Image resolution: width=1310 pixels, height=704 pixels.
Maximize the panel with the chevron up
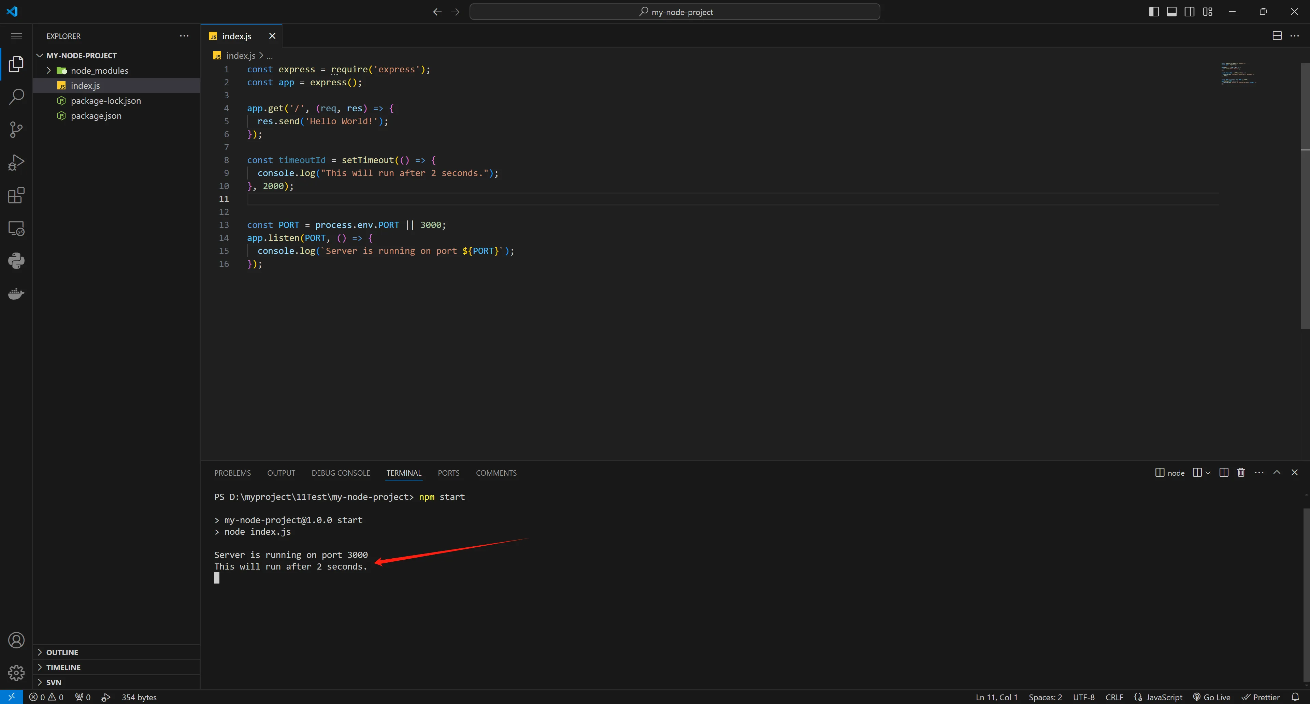[x=1277, y=473]
